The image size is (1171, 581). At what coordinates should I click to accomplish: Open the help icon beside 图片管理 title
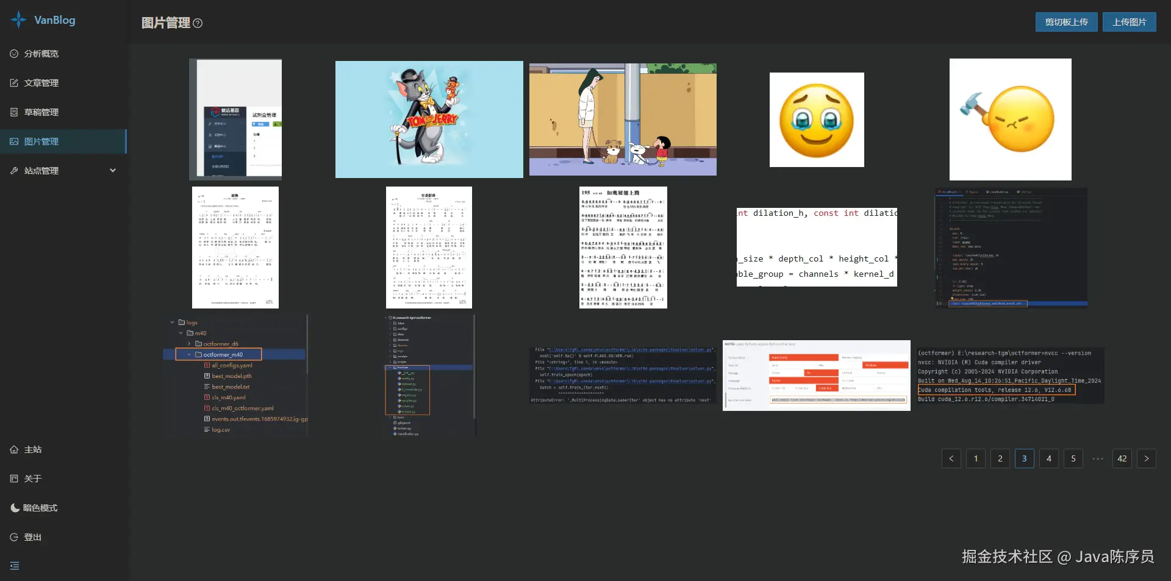click(x=198, y=23)
